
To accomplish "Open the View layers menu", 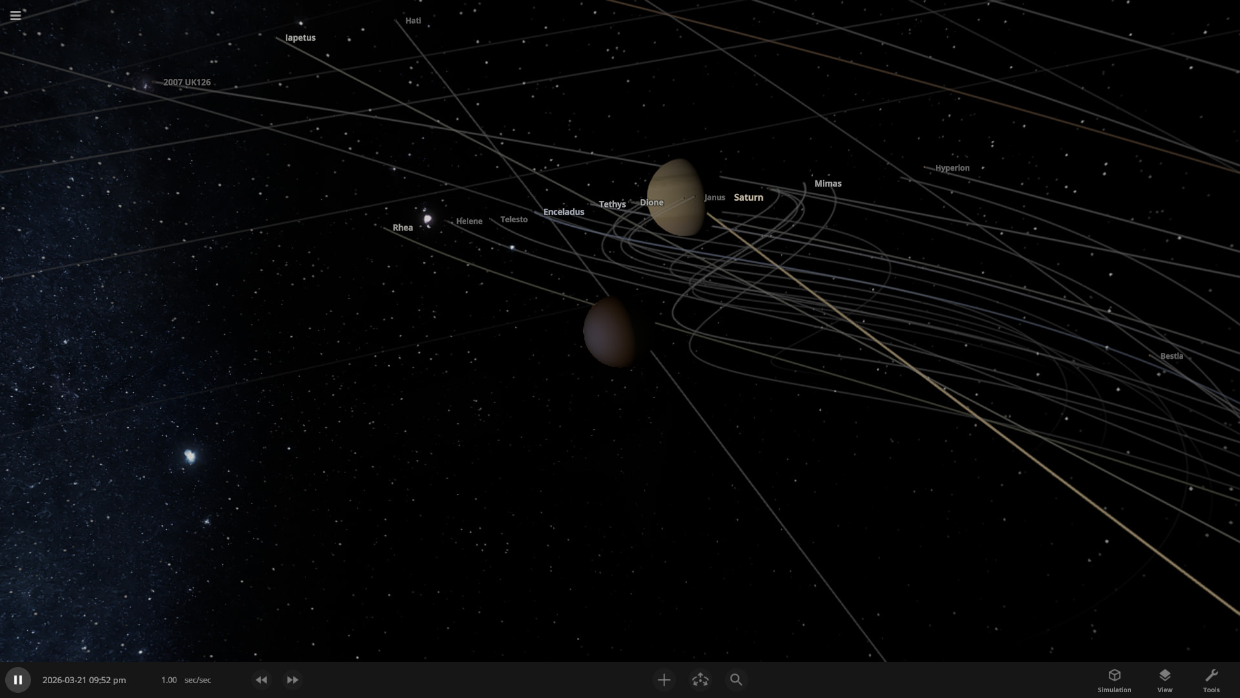I will 1164,681.
